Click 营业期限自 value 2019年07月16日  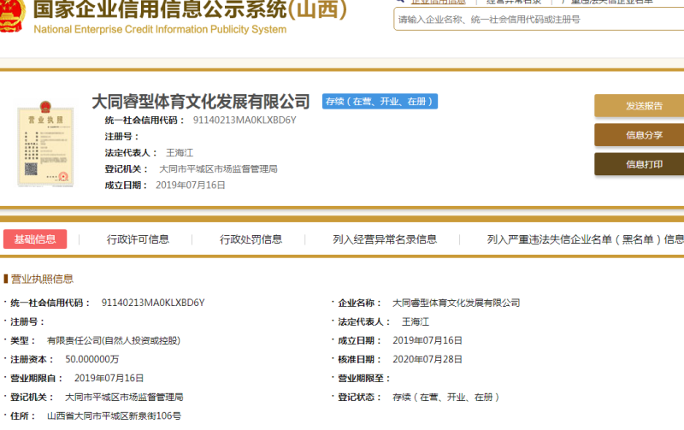point(109,378)
